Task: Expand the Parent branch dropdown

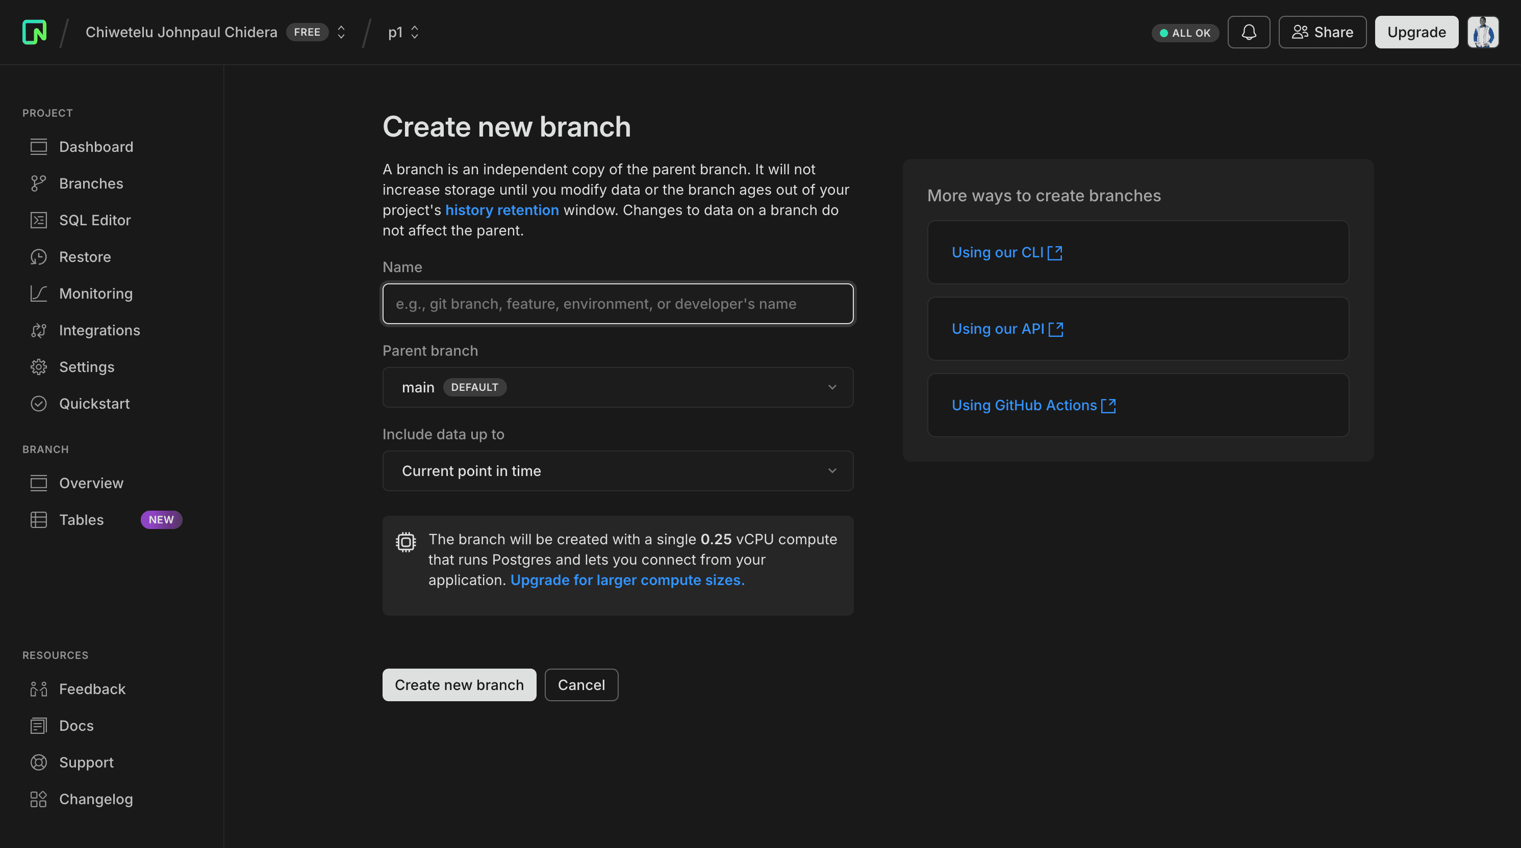Action: click(617, 386)
